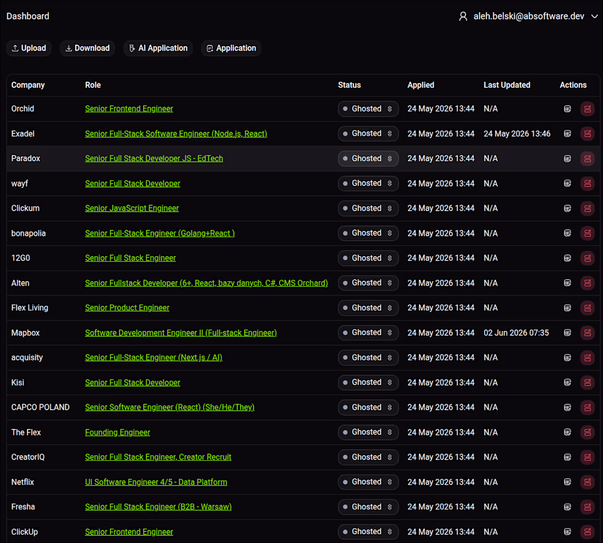Remove the Clickum application entry
The width and height of the screenshot is (603, 543).
[587, 208]
